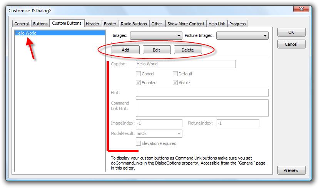Select the Show More Content tab
The width and height of the screenshot is (319, 188).
(186, 24)
